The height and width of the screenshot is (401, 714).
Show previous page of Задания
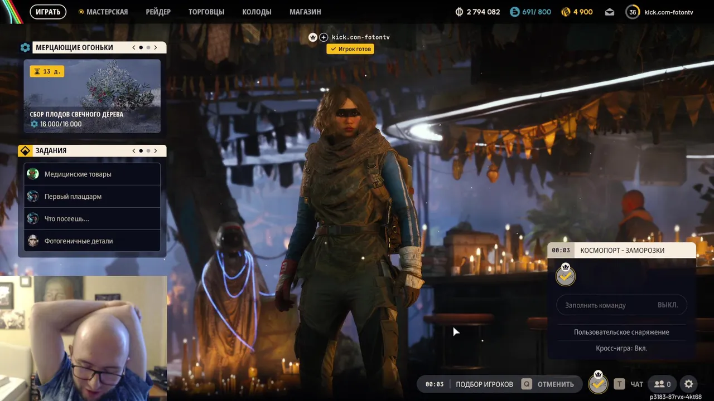pos(134,151)
